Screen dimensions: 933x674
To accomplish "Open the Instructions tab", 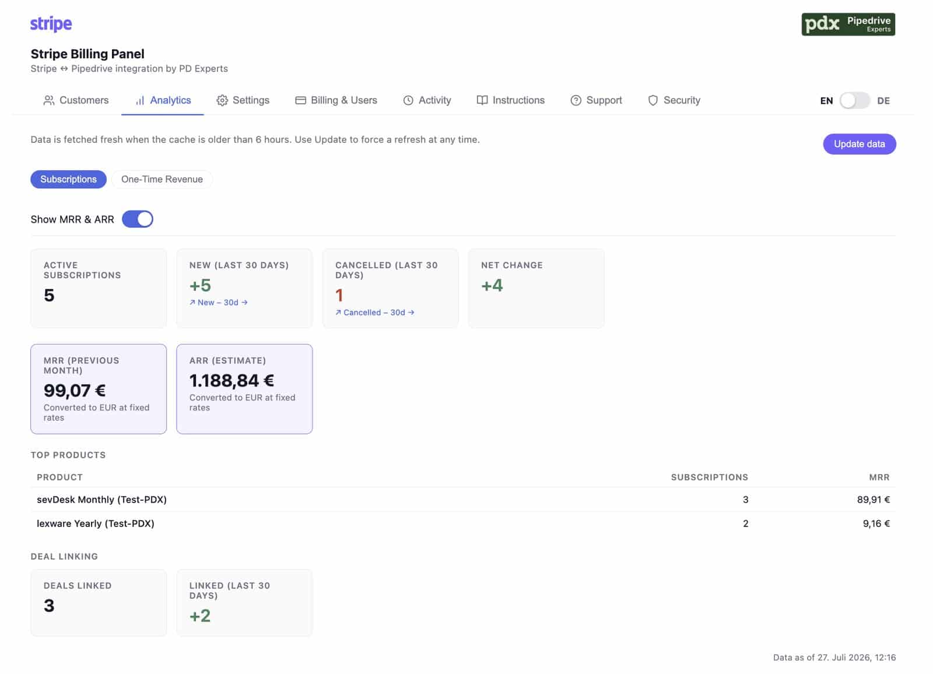I will click(x=510, y=100).
